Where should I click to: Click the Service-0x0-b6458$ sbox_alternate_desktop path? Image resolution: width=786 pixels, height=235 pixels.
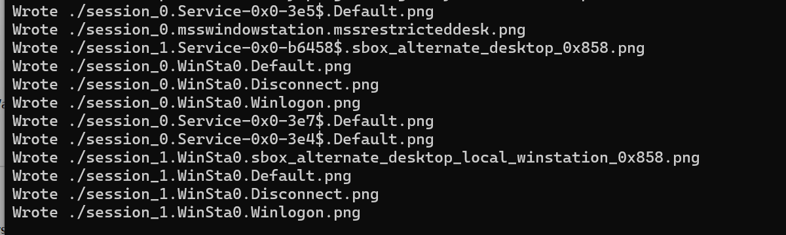[x=356, y=48]
